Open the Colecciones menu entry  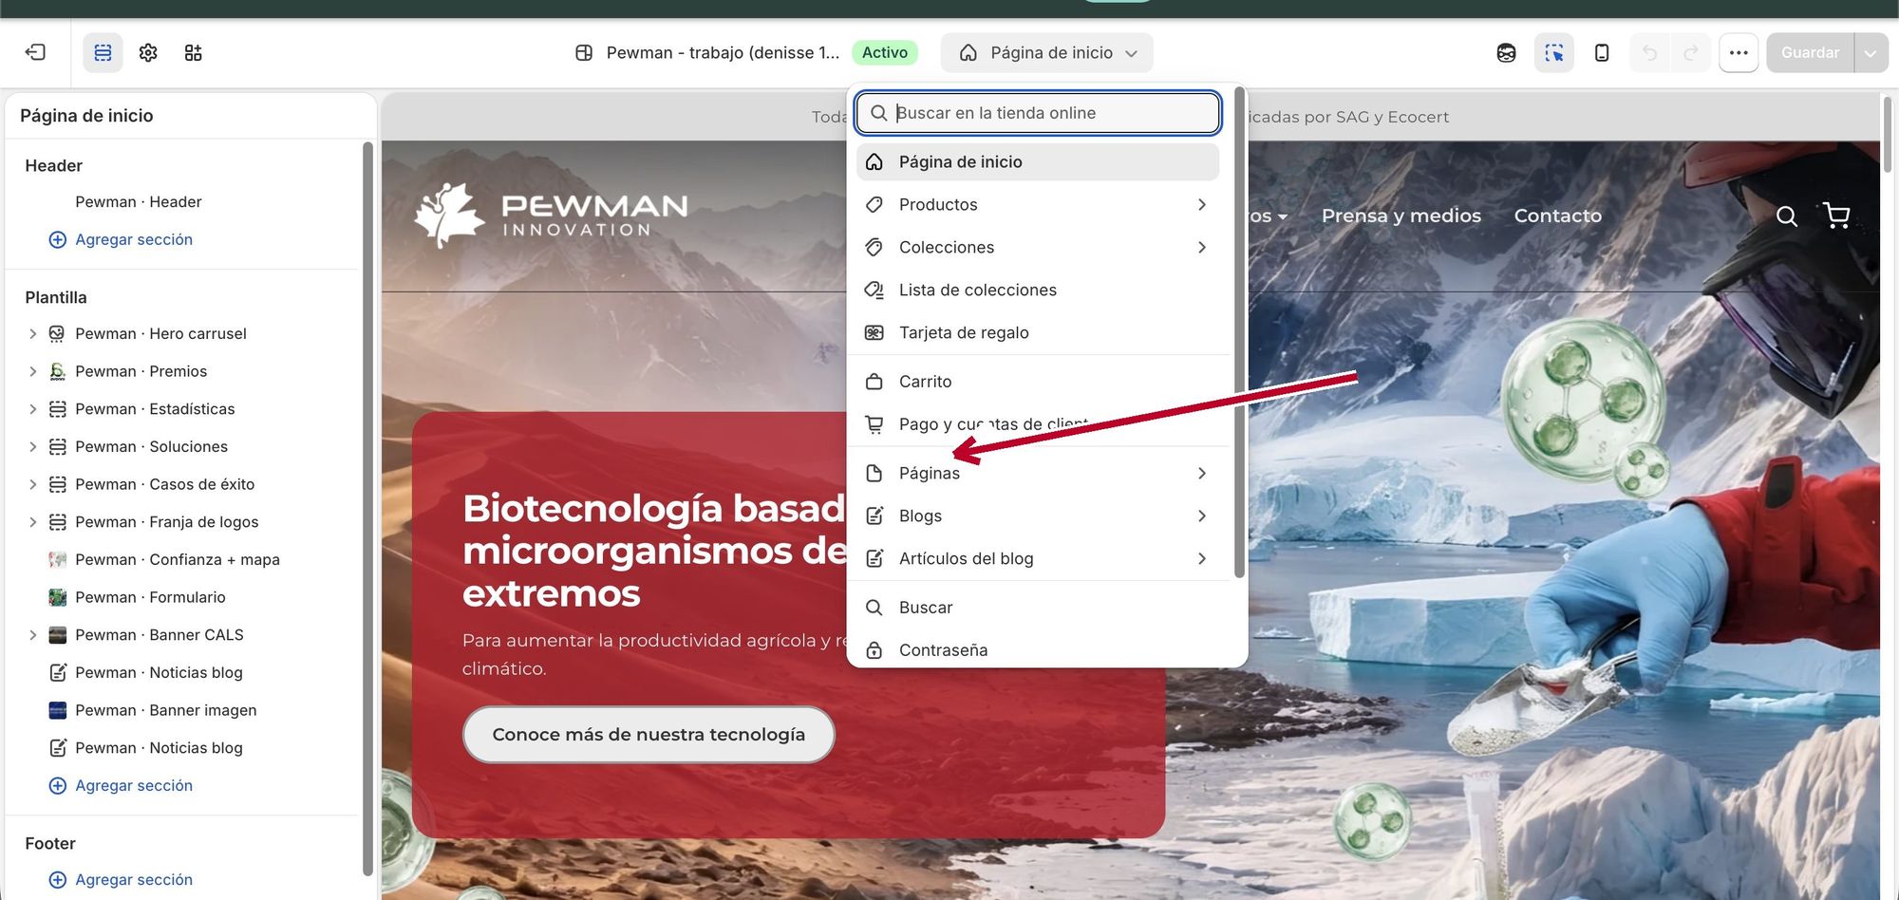tap(1038, 247)
